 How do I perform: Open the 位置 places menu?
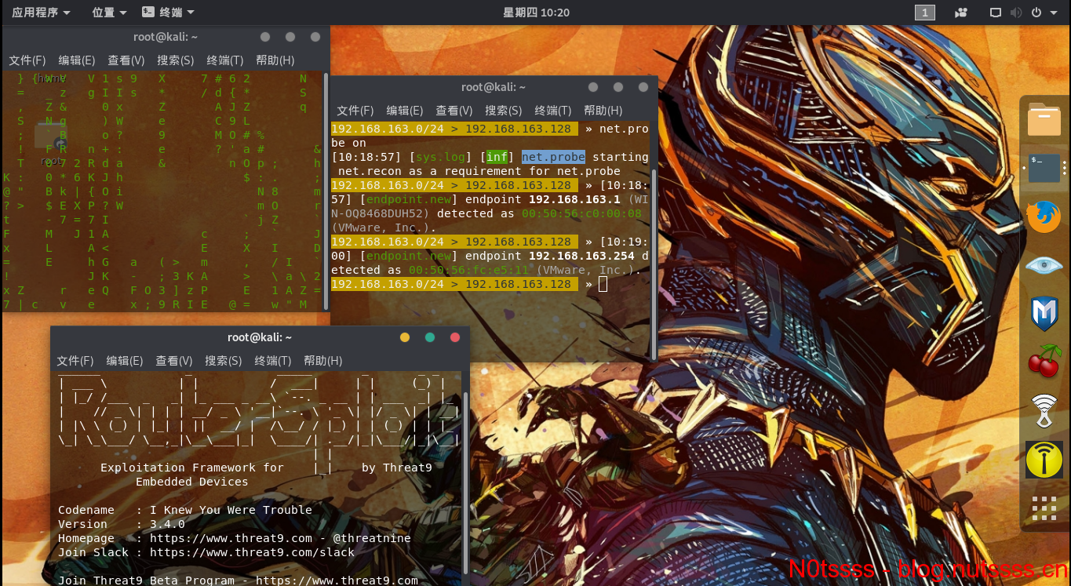click(x=109, y=13)
